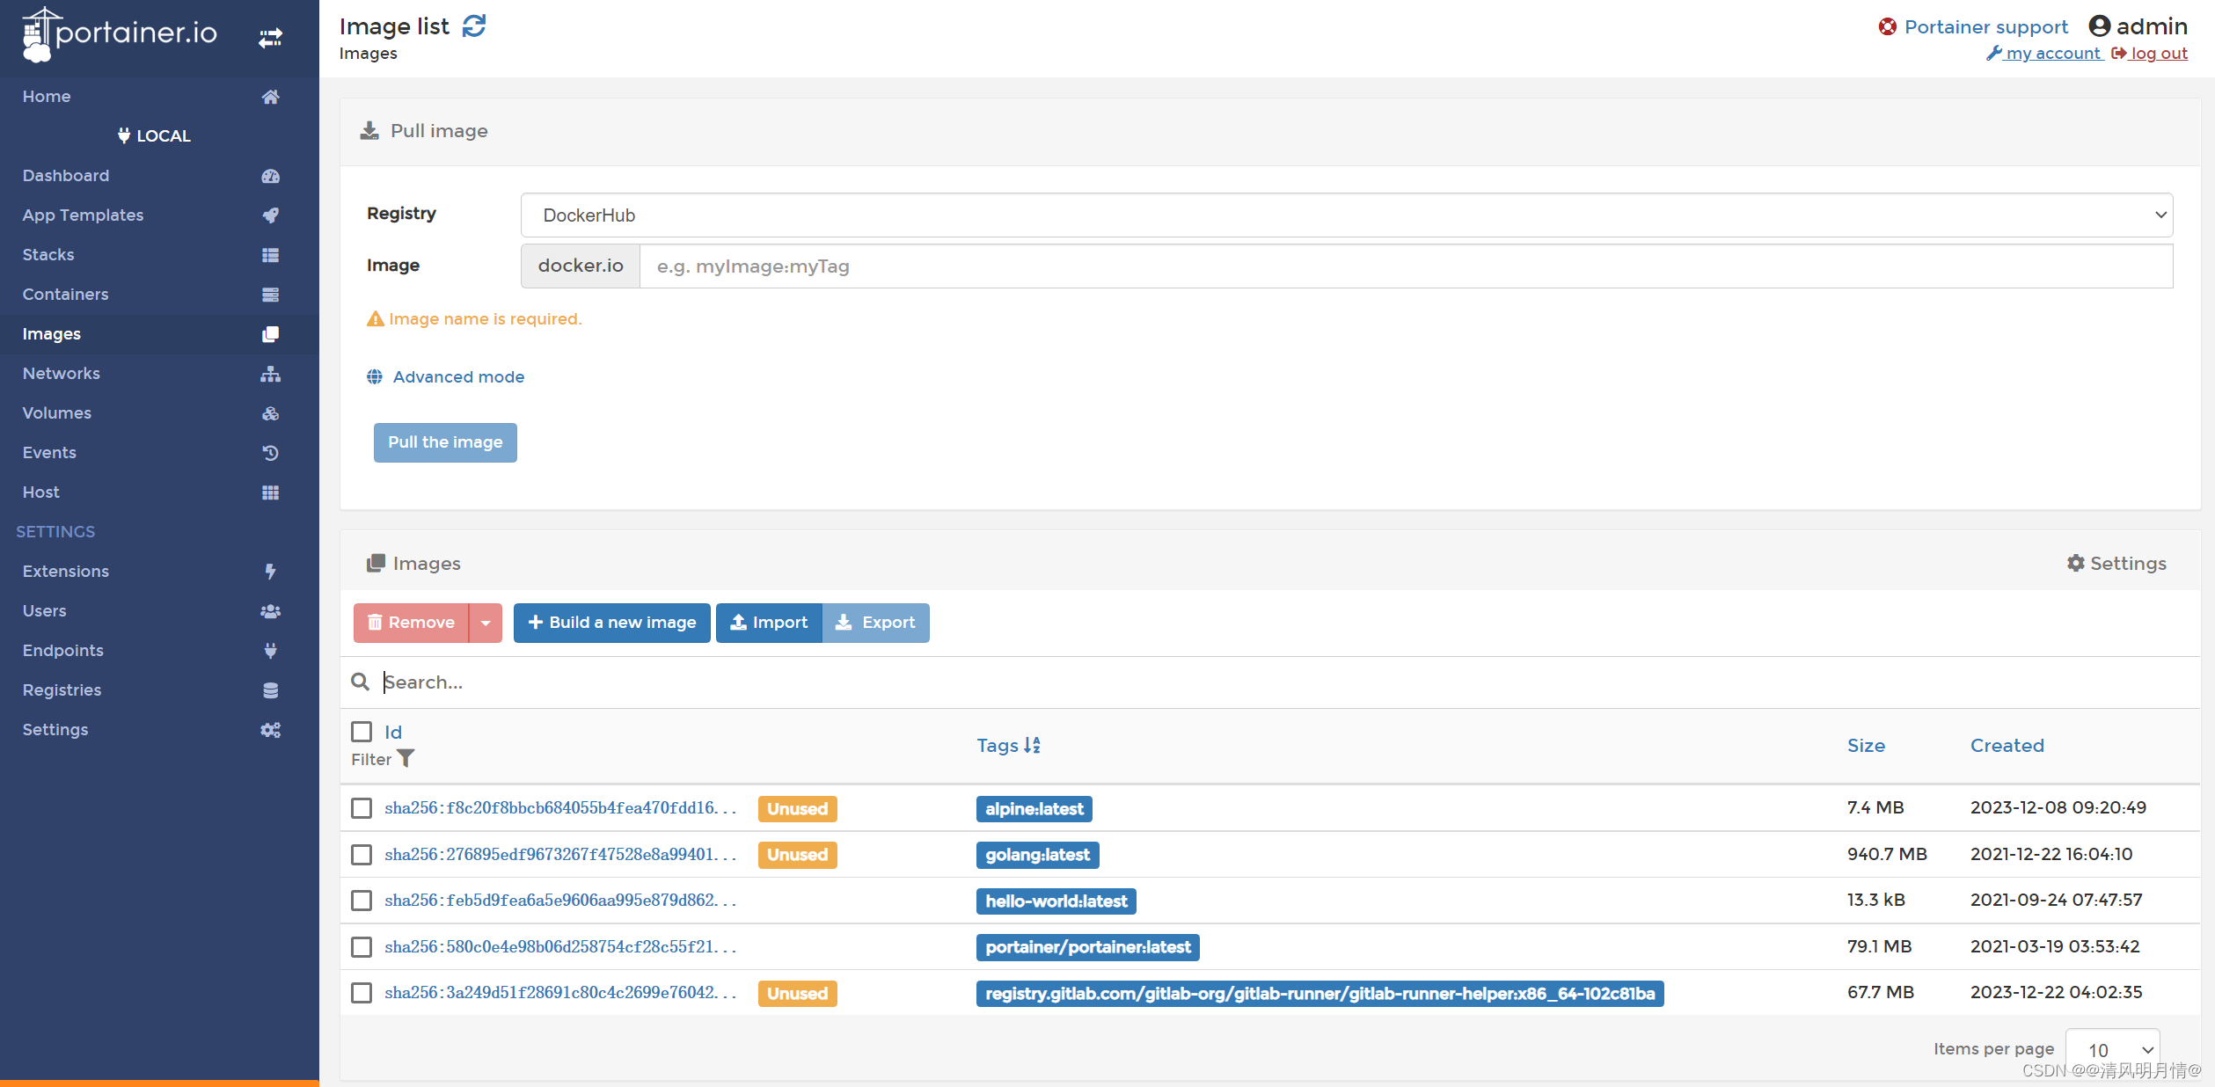Open image sha256:580c0e4e98b06d258754cf28c55f21
2215x1087 pixels.
pos(560,947)
